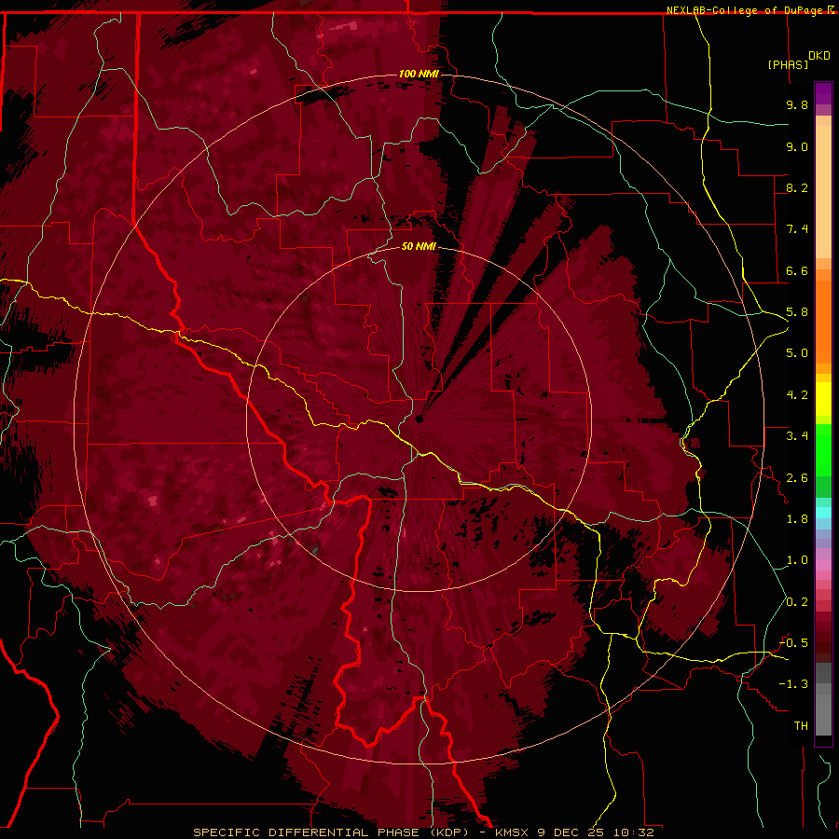Click the -0.5 legend value

793,643
